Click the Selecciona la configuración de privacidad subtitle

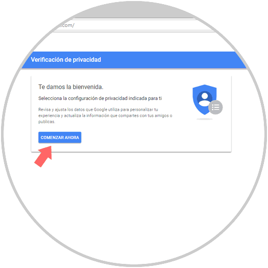coord(100,98)
